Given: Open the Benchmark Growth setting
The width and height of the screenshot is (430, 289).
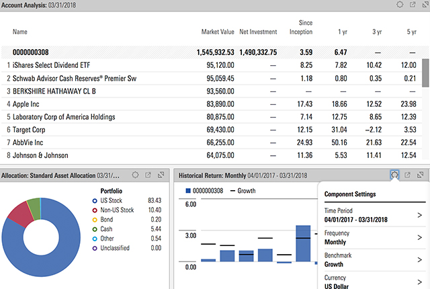Looking at the screenshot, I should tap(419, 260).
